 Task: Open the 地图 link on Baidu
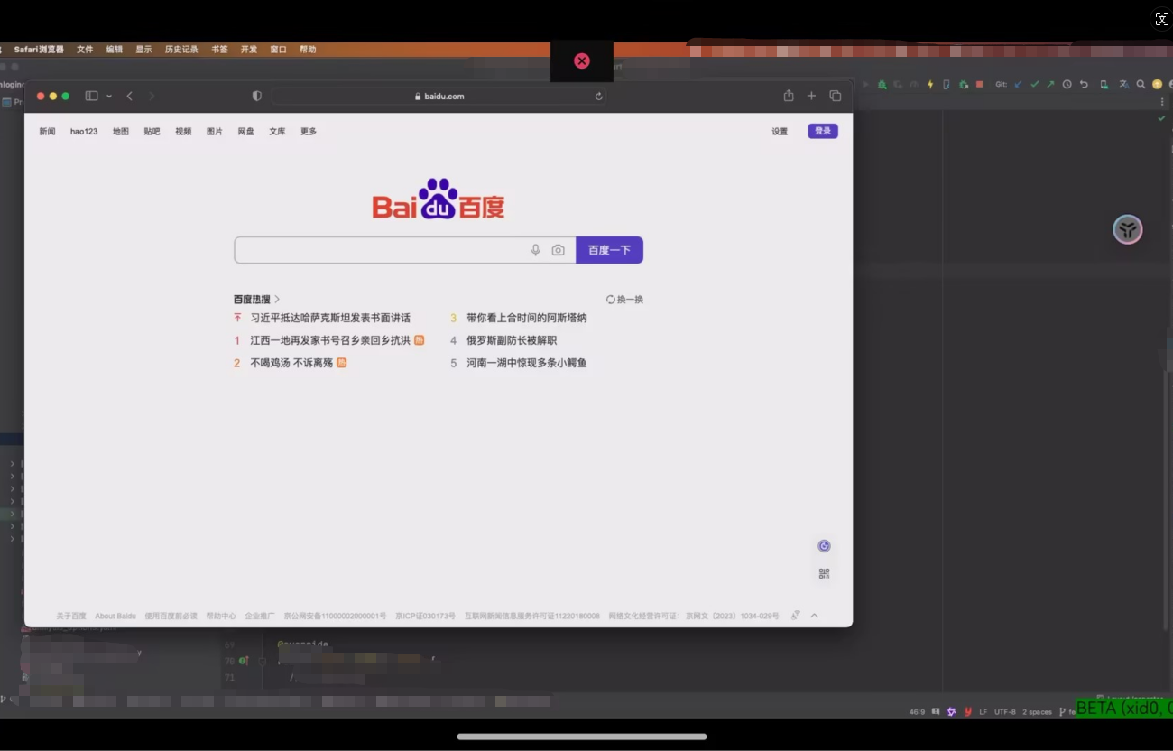tap(121, 132)
